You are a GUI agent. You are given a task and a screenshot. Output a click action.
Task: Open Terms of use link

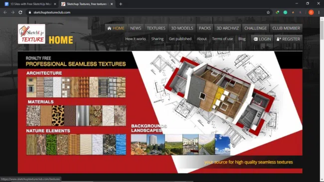(x=222, y=39)
